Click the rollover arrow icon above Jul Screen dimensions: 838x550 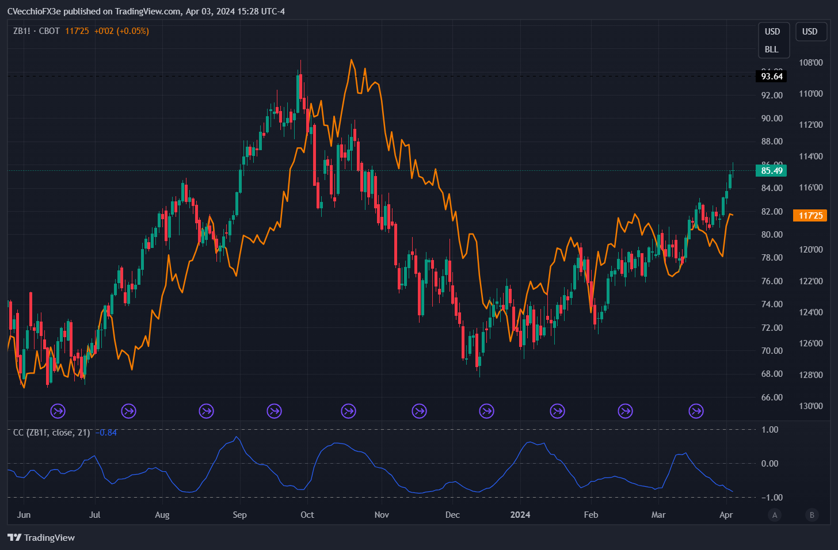pyautogui.click(x=128, y=411)
